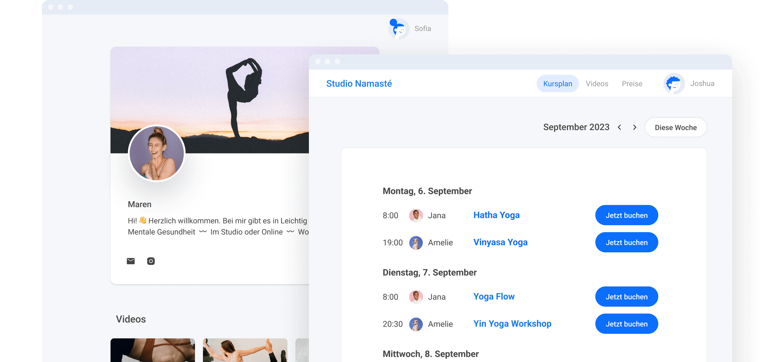The image size is (774, 362).
Task: Open Maren's round profile photo
Action: point(157,154)
